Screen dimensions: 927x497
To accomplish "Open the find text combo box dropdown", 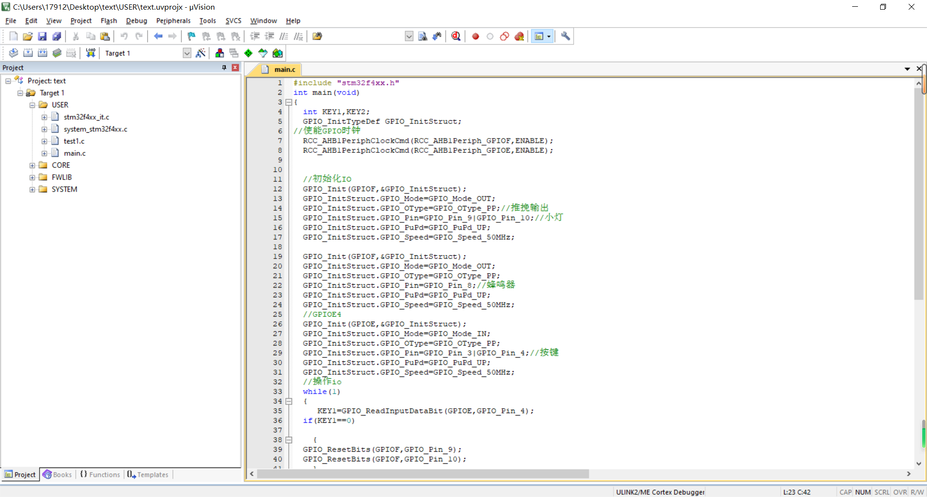I will [x=409, y=36].
